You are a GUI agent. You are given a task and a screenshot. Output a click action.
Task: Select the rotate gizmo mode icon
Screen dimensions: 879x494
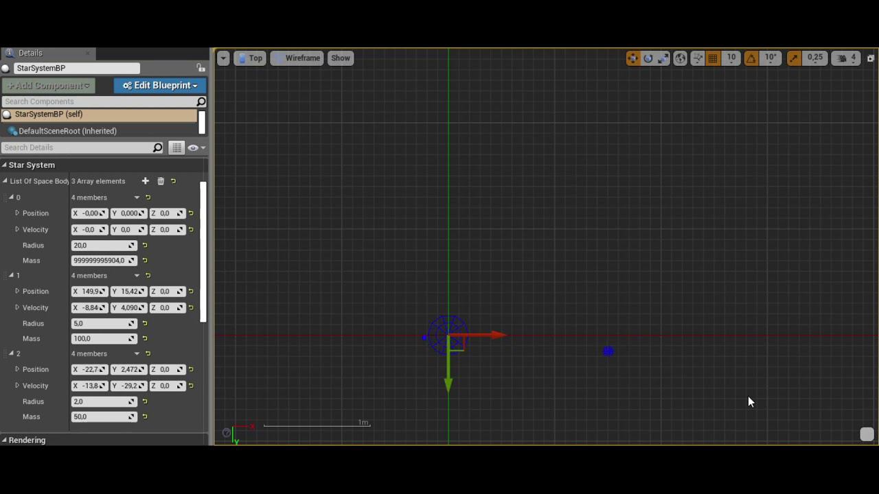(x=648, y=58)
